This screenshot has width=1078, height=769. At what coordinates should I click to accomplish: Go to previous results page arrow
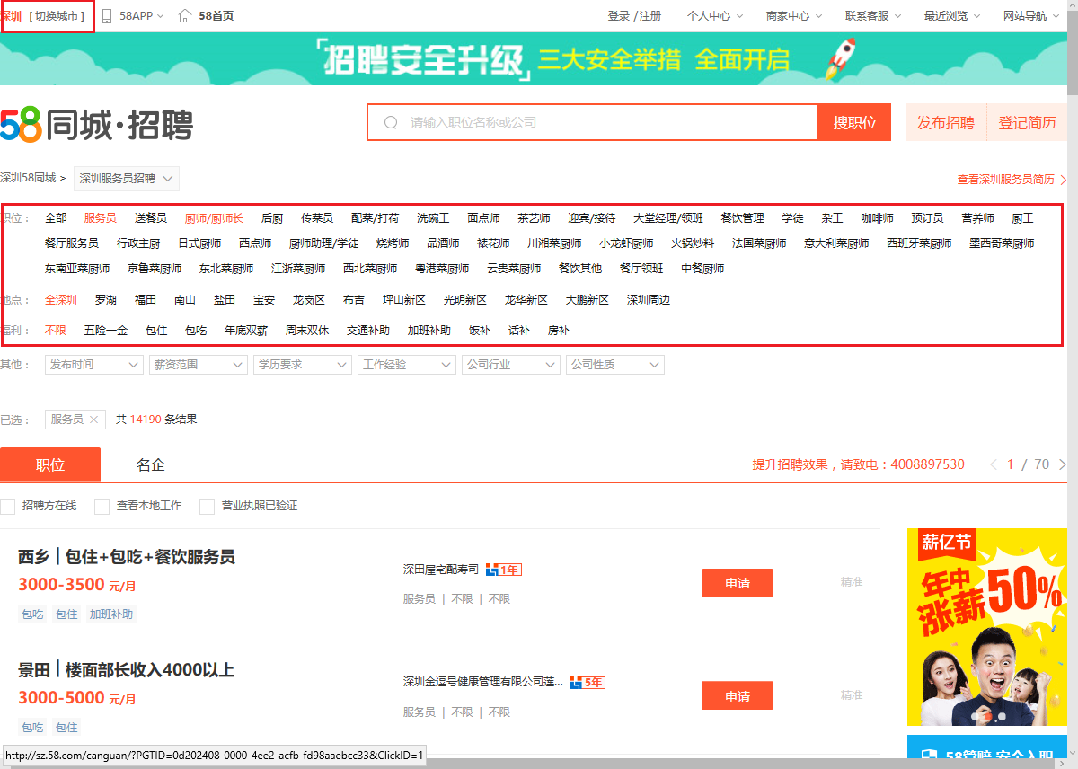(x=994, y=464)
